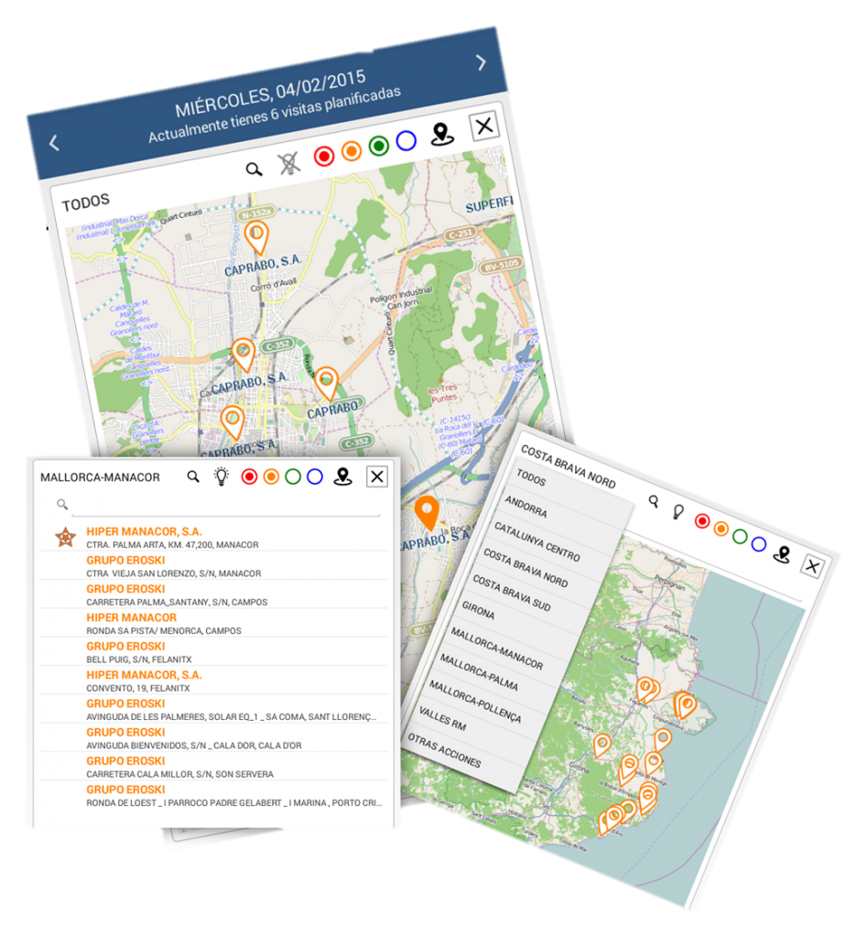Click the map location icon in top panel

[442, 134]
